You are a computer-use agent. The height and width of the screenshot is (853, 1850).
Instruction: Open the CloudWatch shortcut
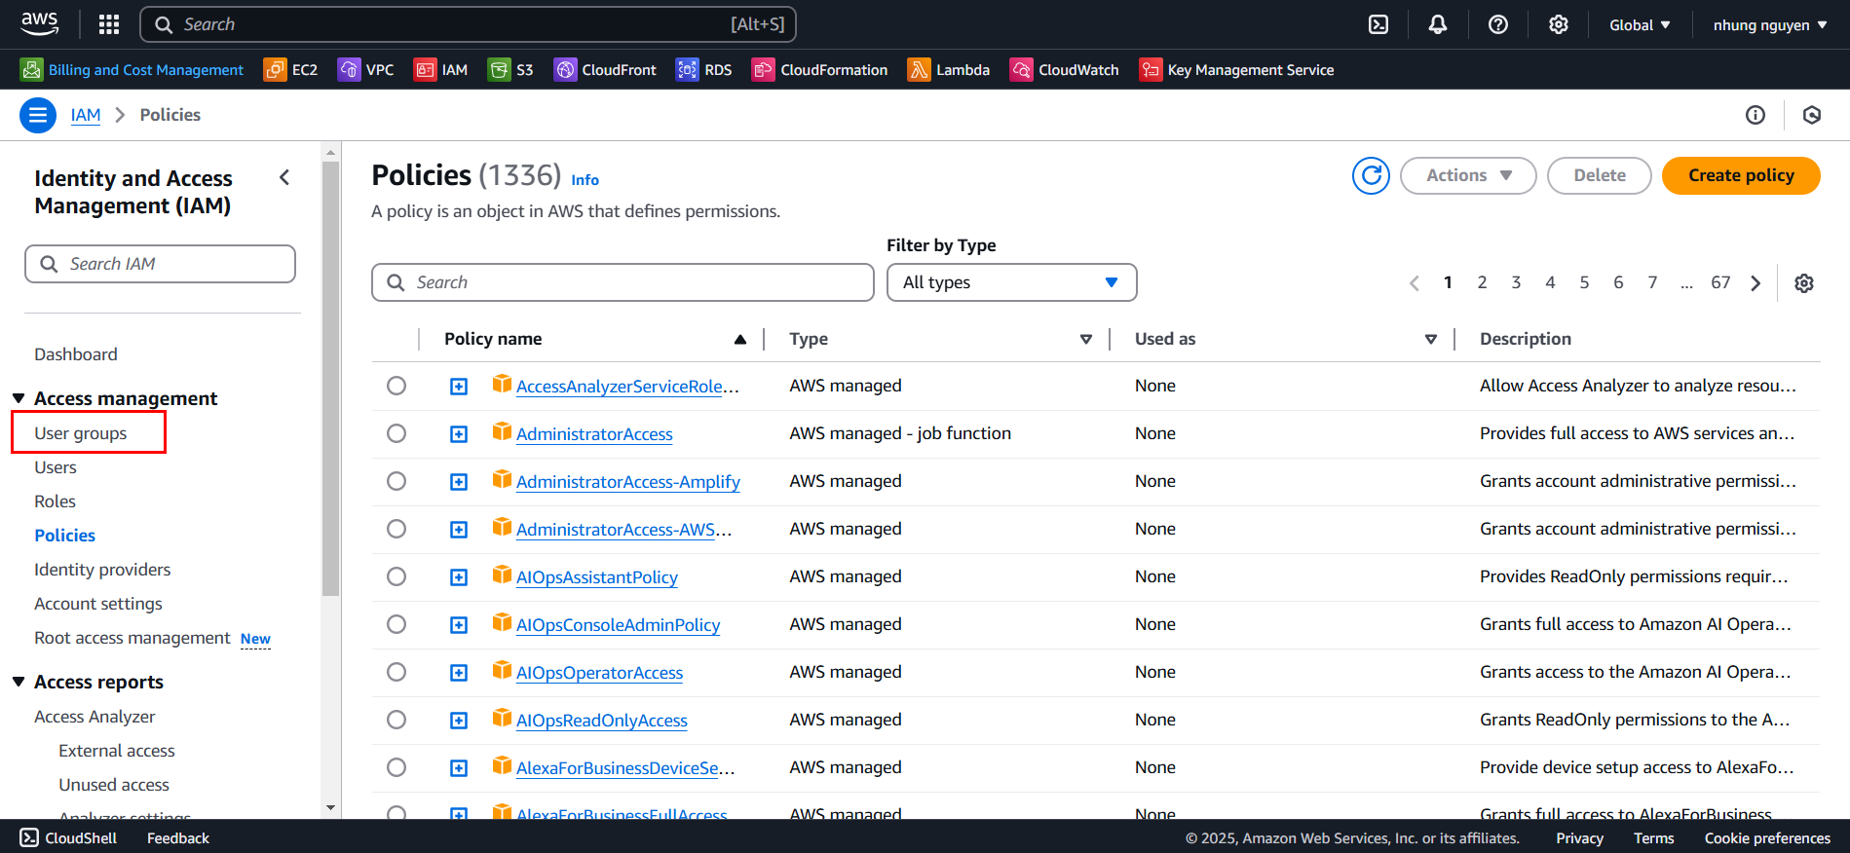click(x=1065, y=70)
